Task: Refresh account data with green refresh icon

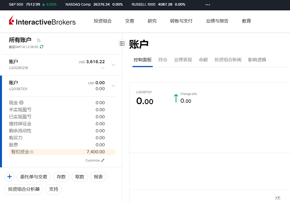Action: point(42,47)
